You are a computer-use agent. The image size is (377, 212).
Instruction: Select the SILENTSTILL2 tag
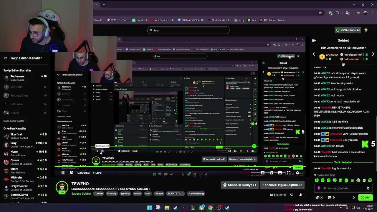click(x=175, y=193)
